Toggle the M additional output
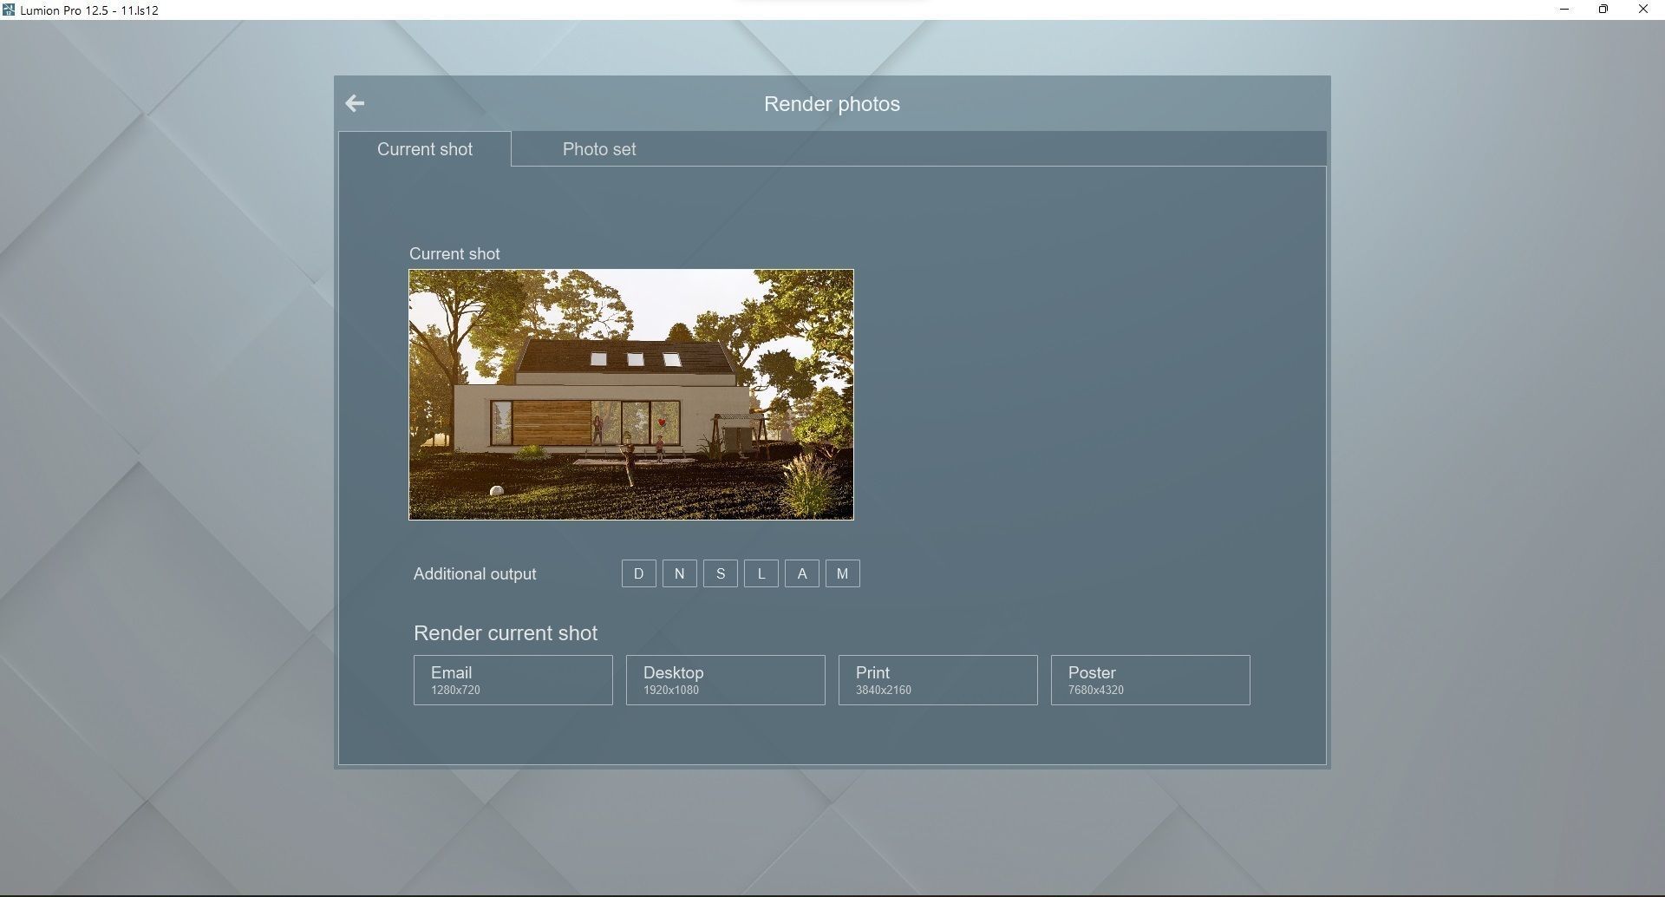This screenshot has width=1665, height=897. [x=843, y=573]
